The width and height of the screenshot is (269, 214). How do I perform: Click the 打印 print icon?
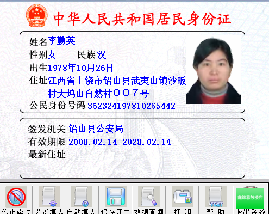[183, 197]
